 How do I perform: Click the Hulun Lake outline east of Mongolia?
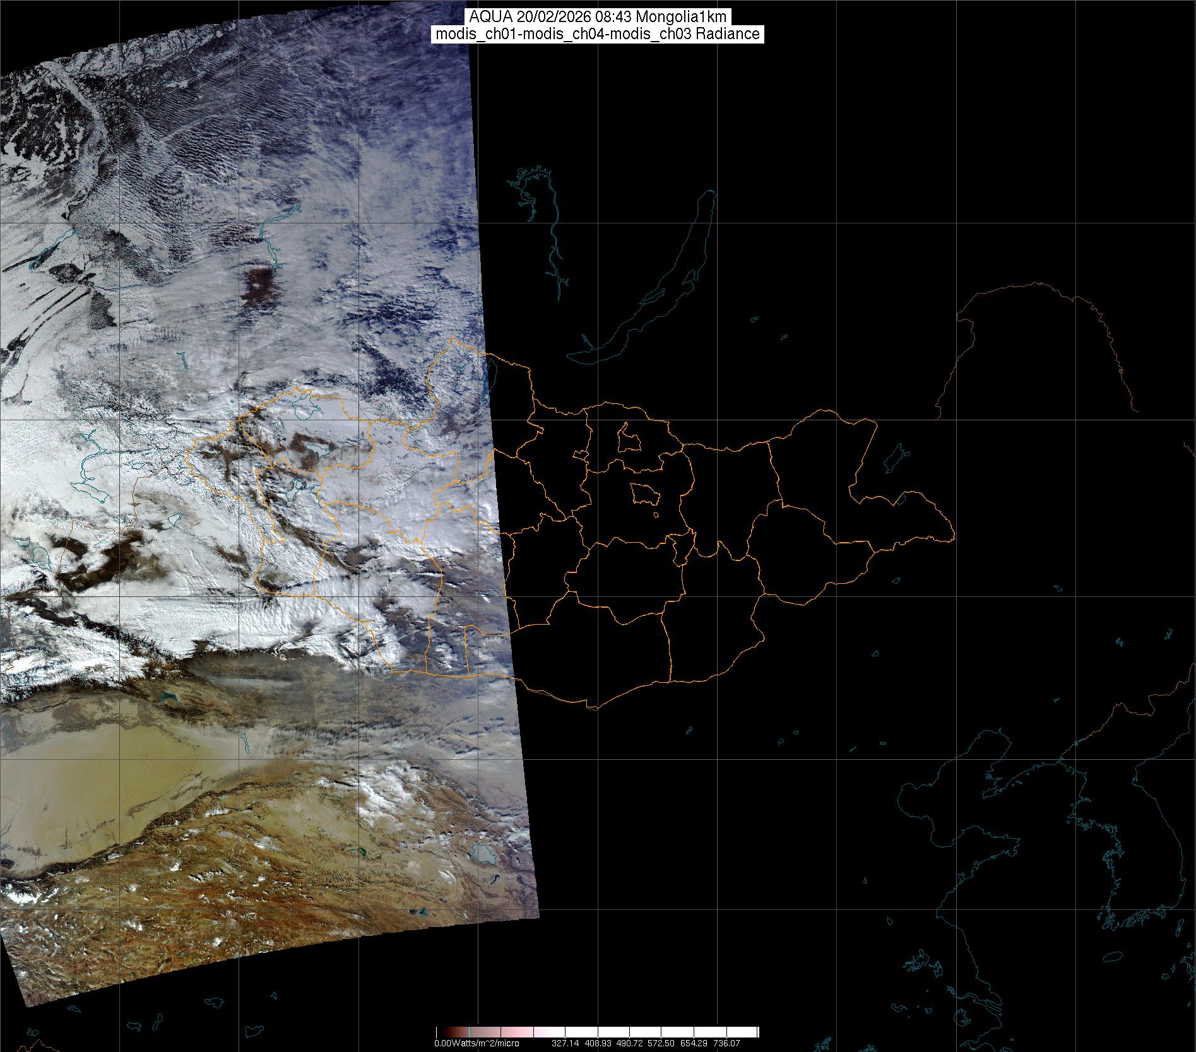click(895, 459)
